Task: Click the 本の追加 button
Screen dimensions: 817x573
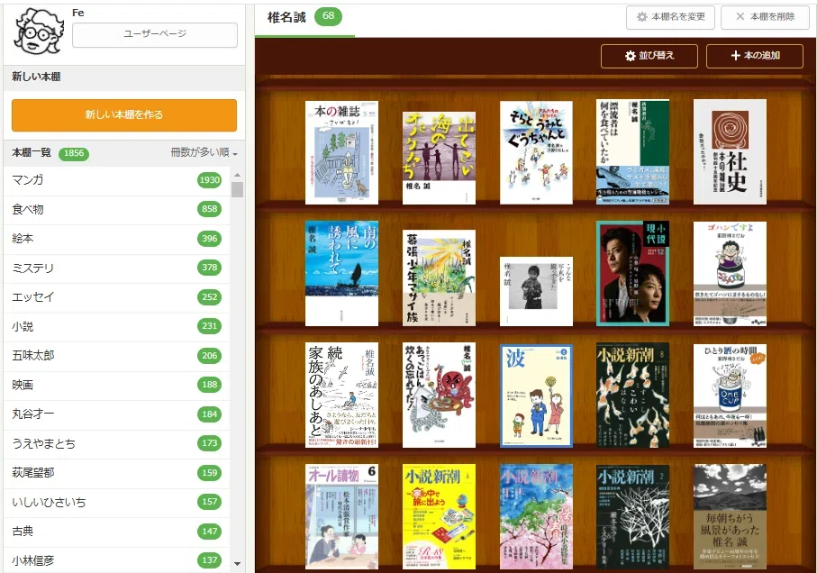Action: pos(755,56)
